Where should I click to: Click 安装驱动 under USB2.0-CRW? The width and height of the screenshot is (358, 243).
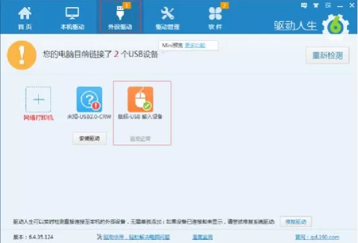89,138
